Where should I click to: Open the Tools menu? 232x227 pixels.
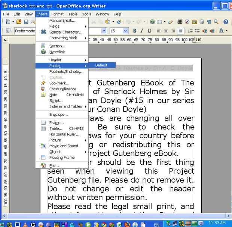tap(86, 14)
